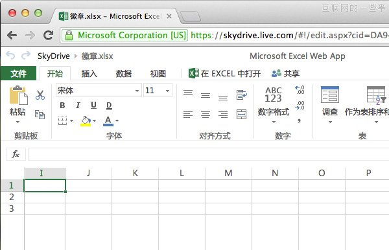This screenshot has height=250, width=389.
Task: Click the Undo arrow icon
Action: (10, 55)
